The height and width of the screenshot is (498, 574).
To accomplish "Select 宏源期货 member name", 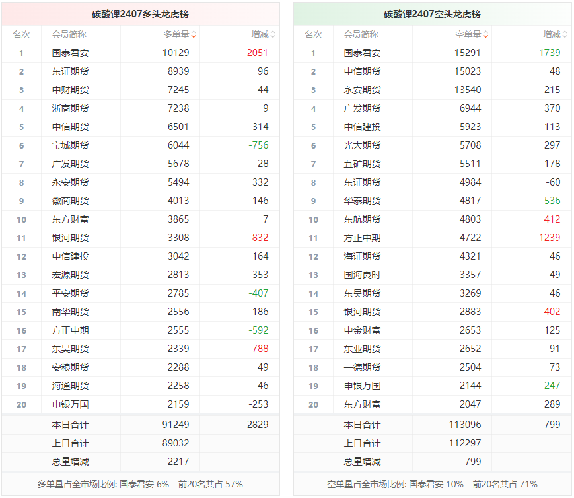I will (70, 275).
